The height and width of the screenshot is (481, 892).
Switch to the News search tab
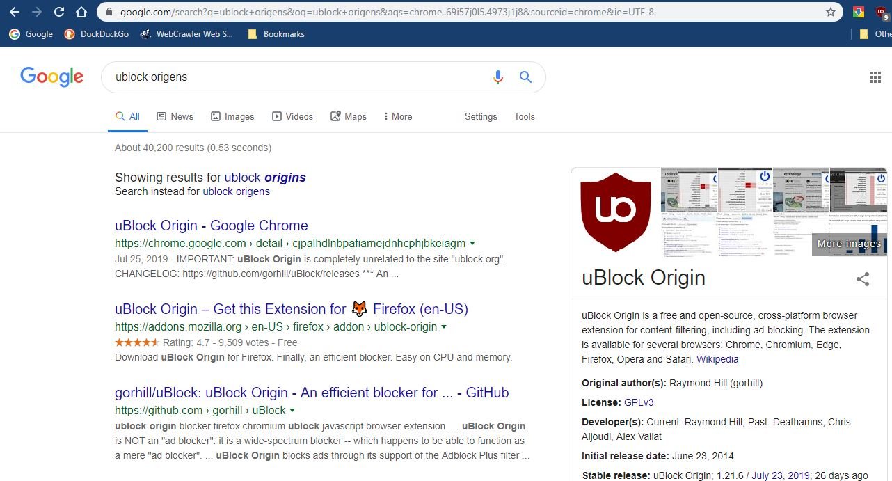pos(175,116)
